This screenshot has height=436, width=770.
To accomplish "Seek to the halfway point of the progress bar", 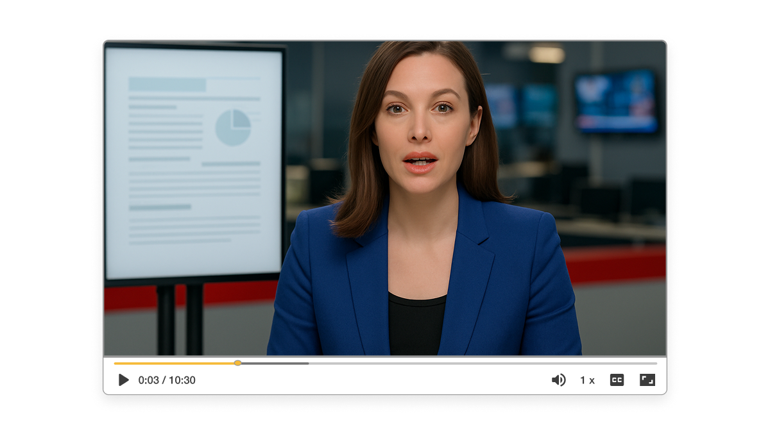I will tap(385, 363).
